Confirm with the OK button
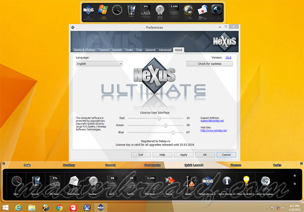Viewport: 304px width, 212px height. (x=205, y=155)
